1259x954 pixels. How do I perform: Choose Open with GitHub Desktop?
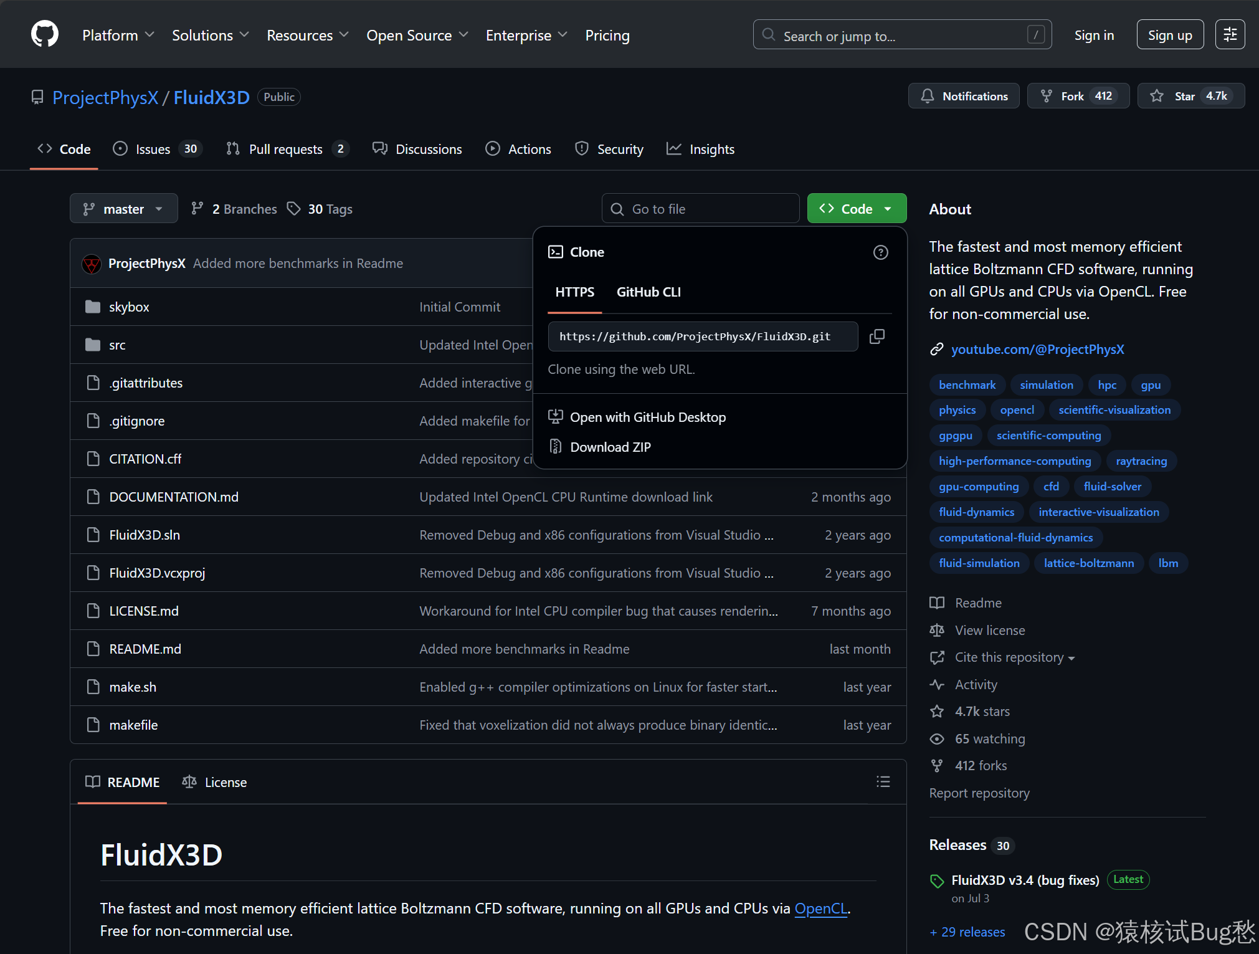click(x=648, y=417)
